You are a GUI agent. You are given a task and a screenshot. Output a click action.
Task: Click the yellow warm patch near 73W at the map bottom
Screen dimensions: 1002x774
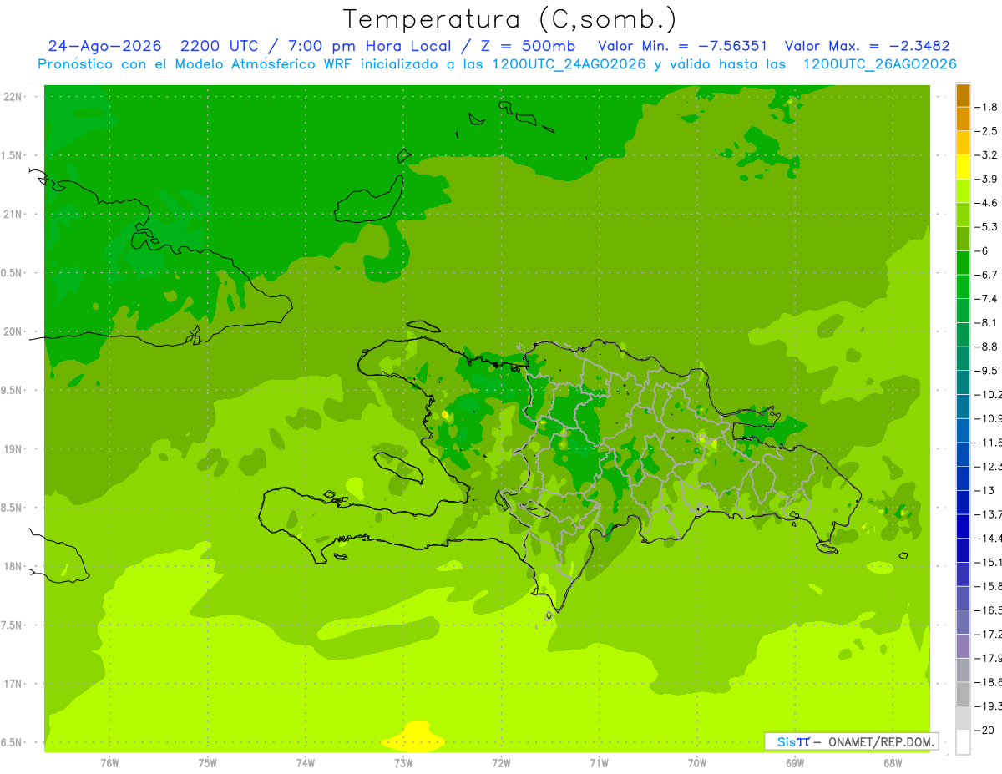tap(414, 738)
